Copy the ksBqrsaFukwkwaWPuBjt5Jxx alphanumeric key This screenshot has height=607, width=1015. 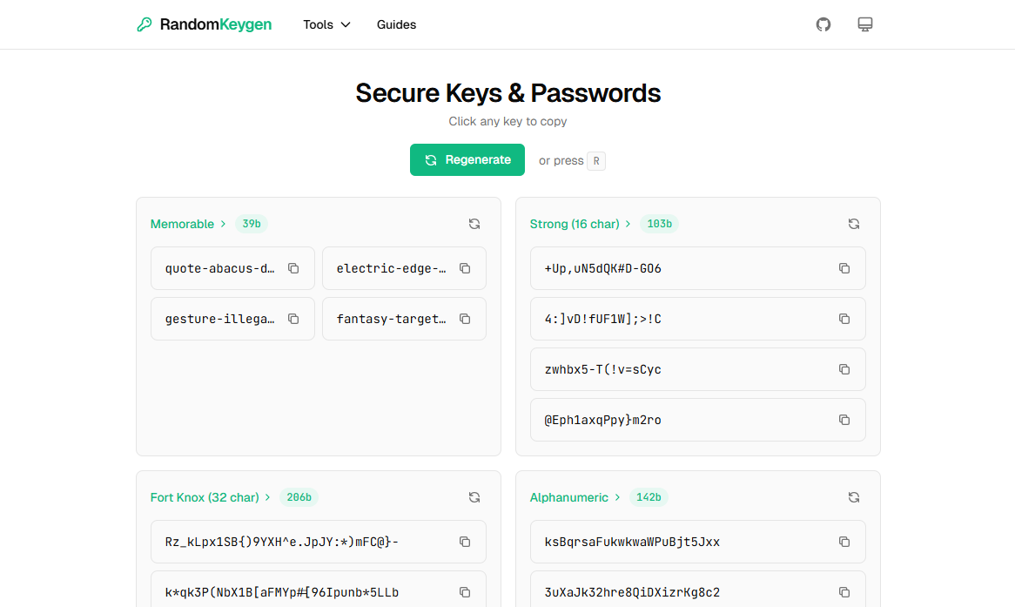844,542
